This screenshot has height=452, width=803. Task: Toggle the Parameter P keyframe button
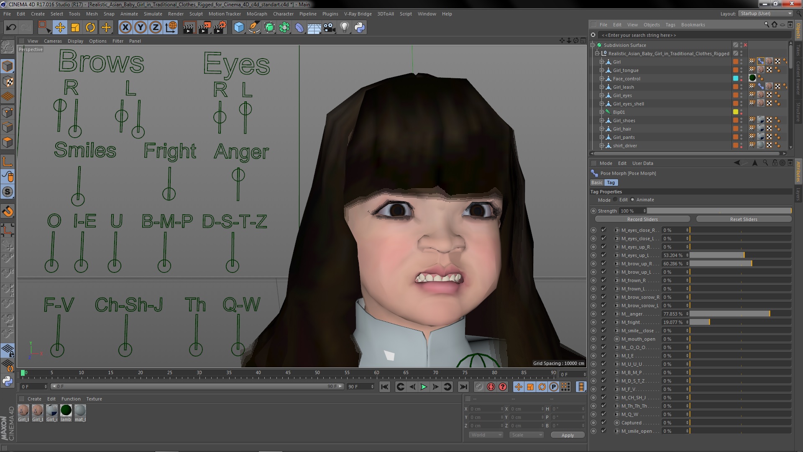pyautogui.click(x=553, y=387)
